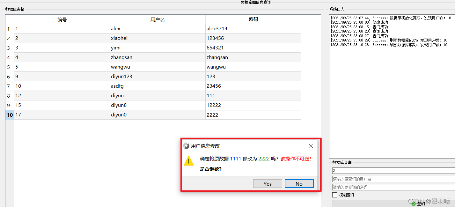Select row header 4
Viewport: 455px width, 207px height.
[10, 57]
